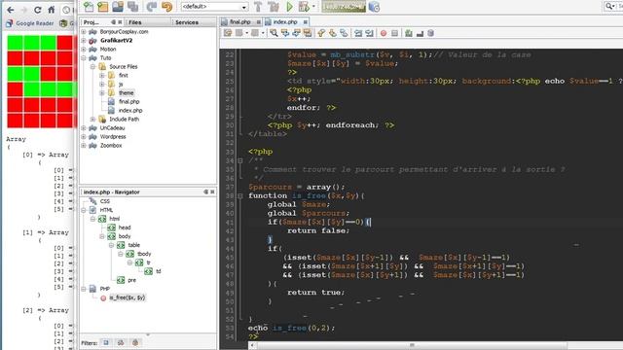
Task: Toggle the third Navigator filter button
Action: 135,342
